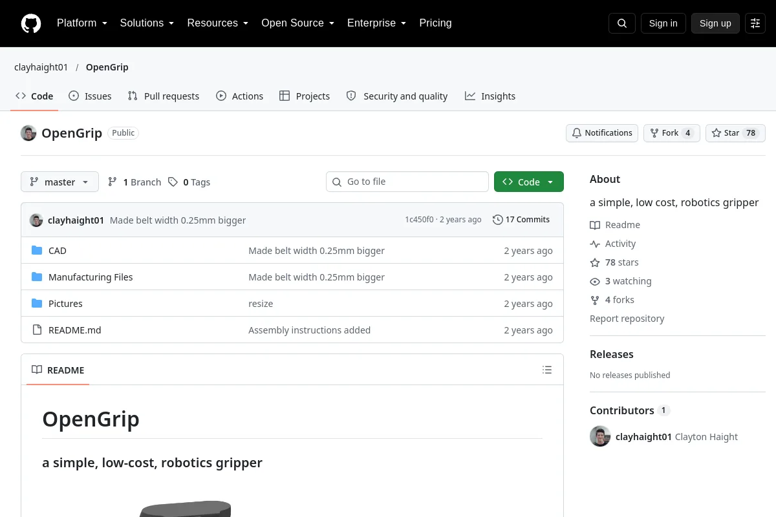The image size is (776, 517).
Task: Click the repository owner avatar beside OpenGrip
Action: coord(28,133)
